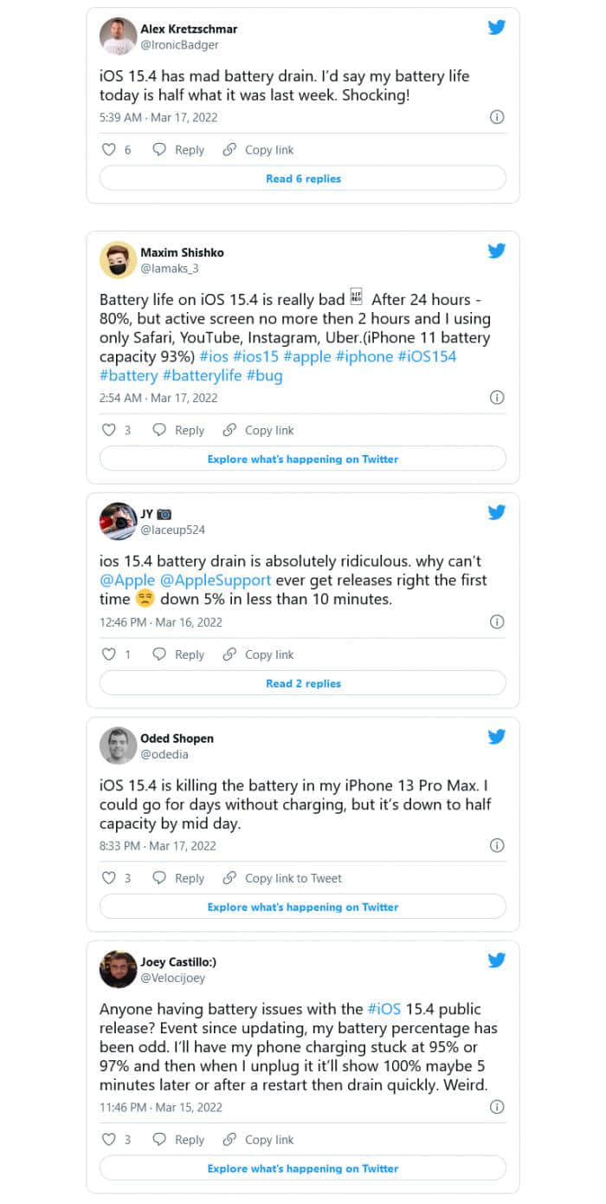This screenshot has height=1204, width=606.
Task: Open Alex Kretzschmar's profile picture
Action: point(118,36)
